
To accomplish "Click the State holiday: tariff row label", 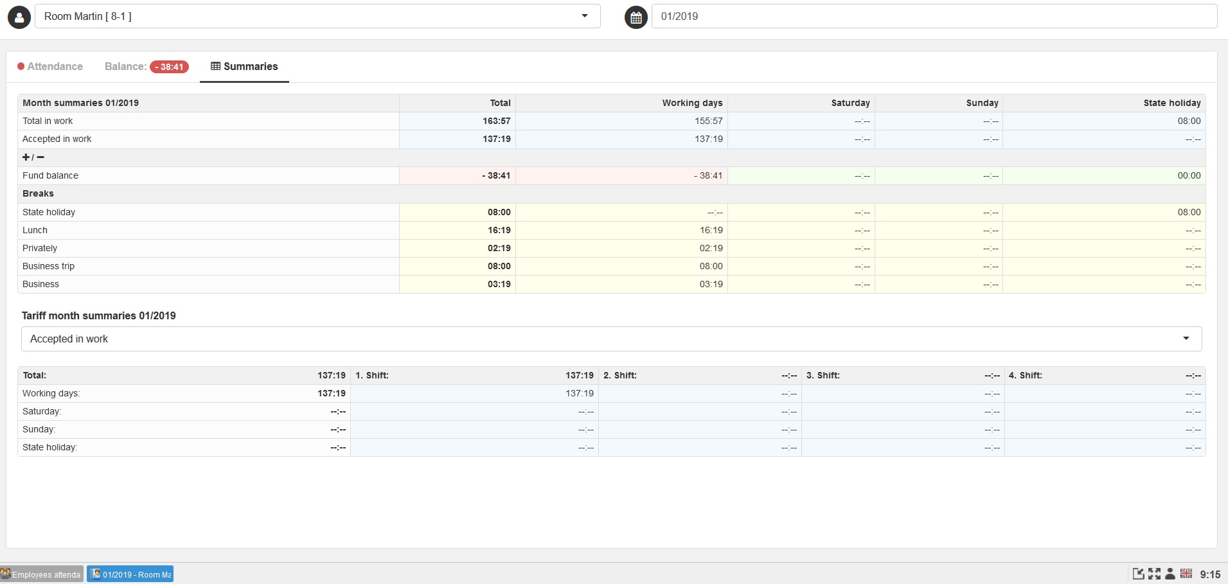I will [x=49, y=447].
